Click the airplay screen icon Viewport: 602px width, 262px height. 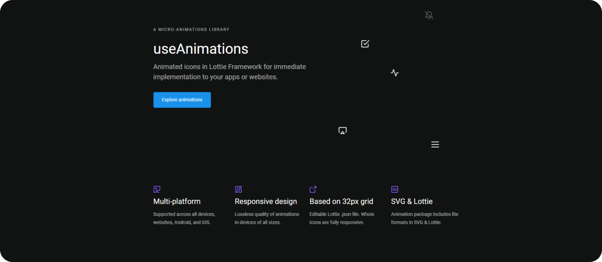[x=343, y=130]
